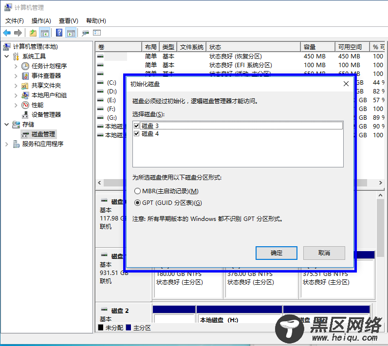Collapse the 存储 node

[x=7, y=125]
